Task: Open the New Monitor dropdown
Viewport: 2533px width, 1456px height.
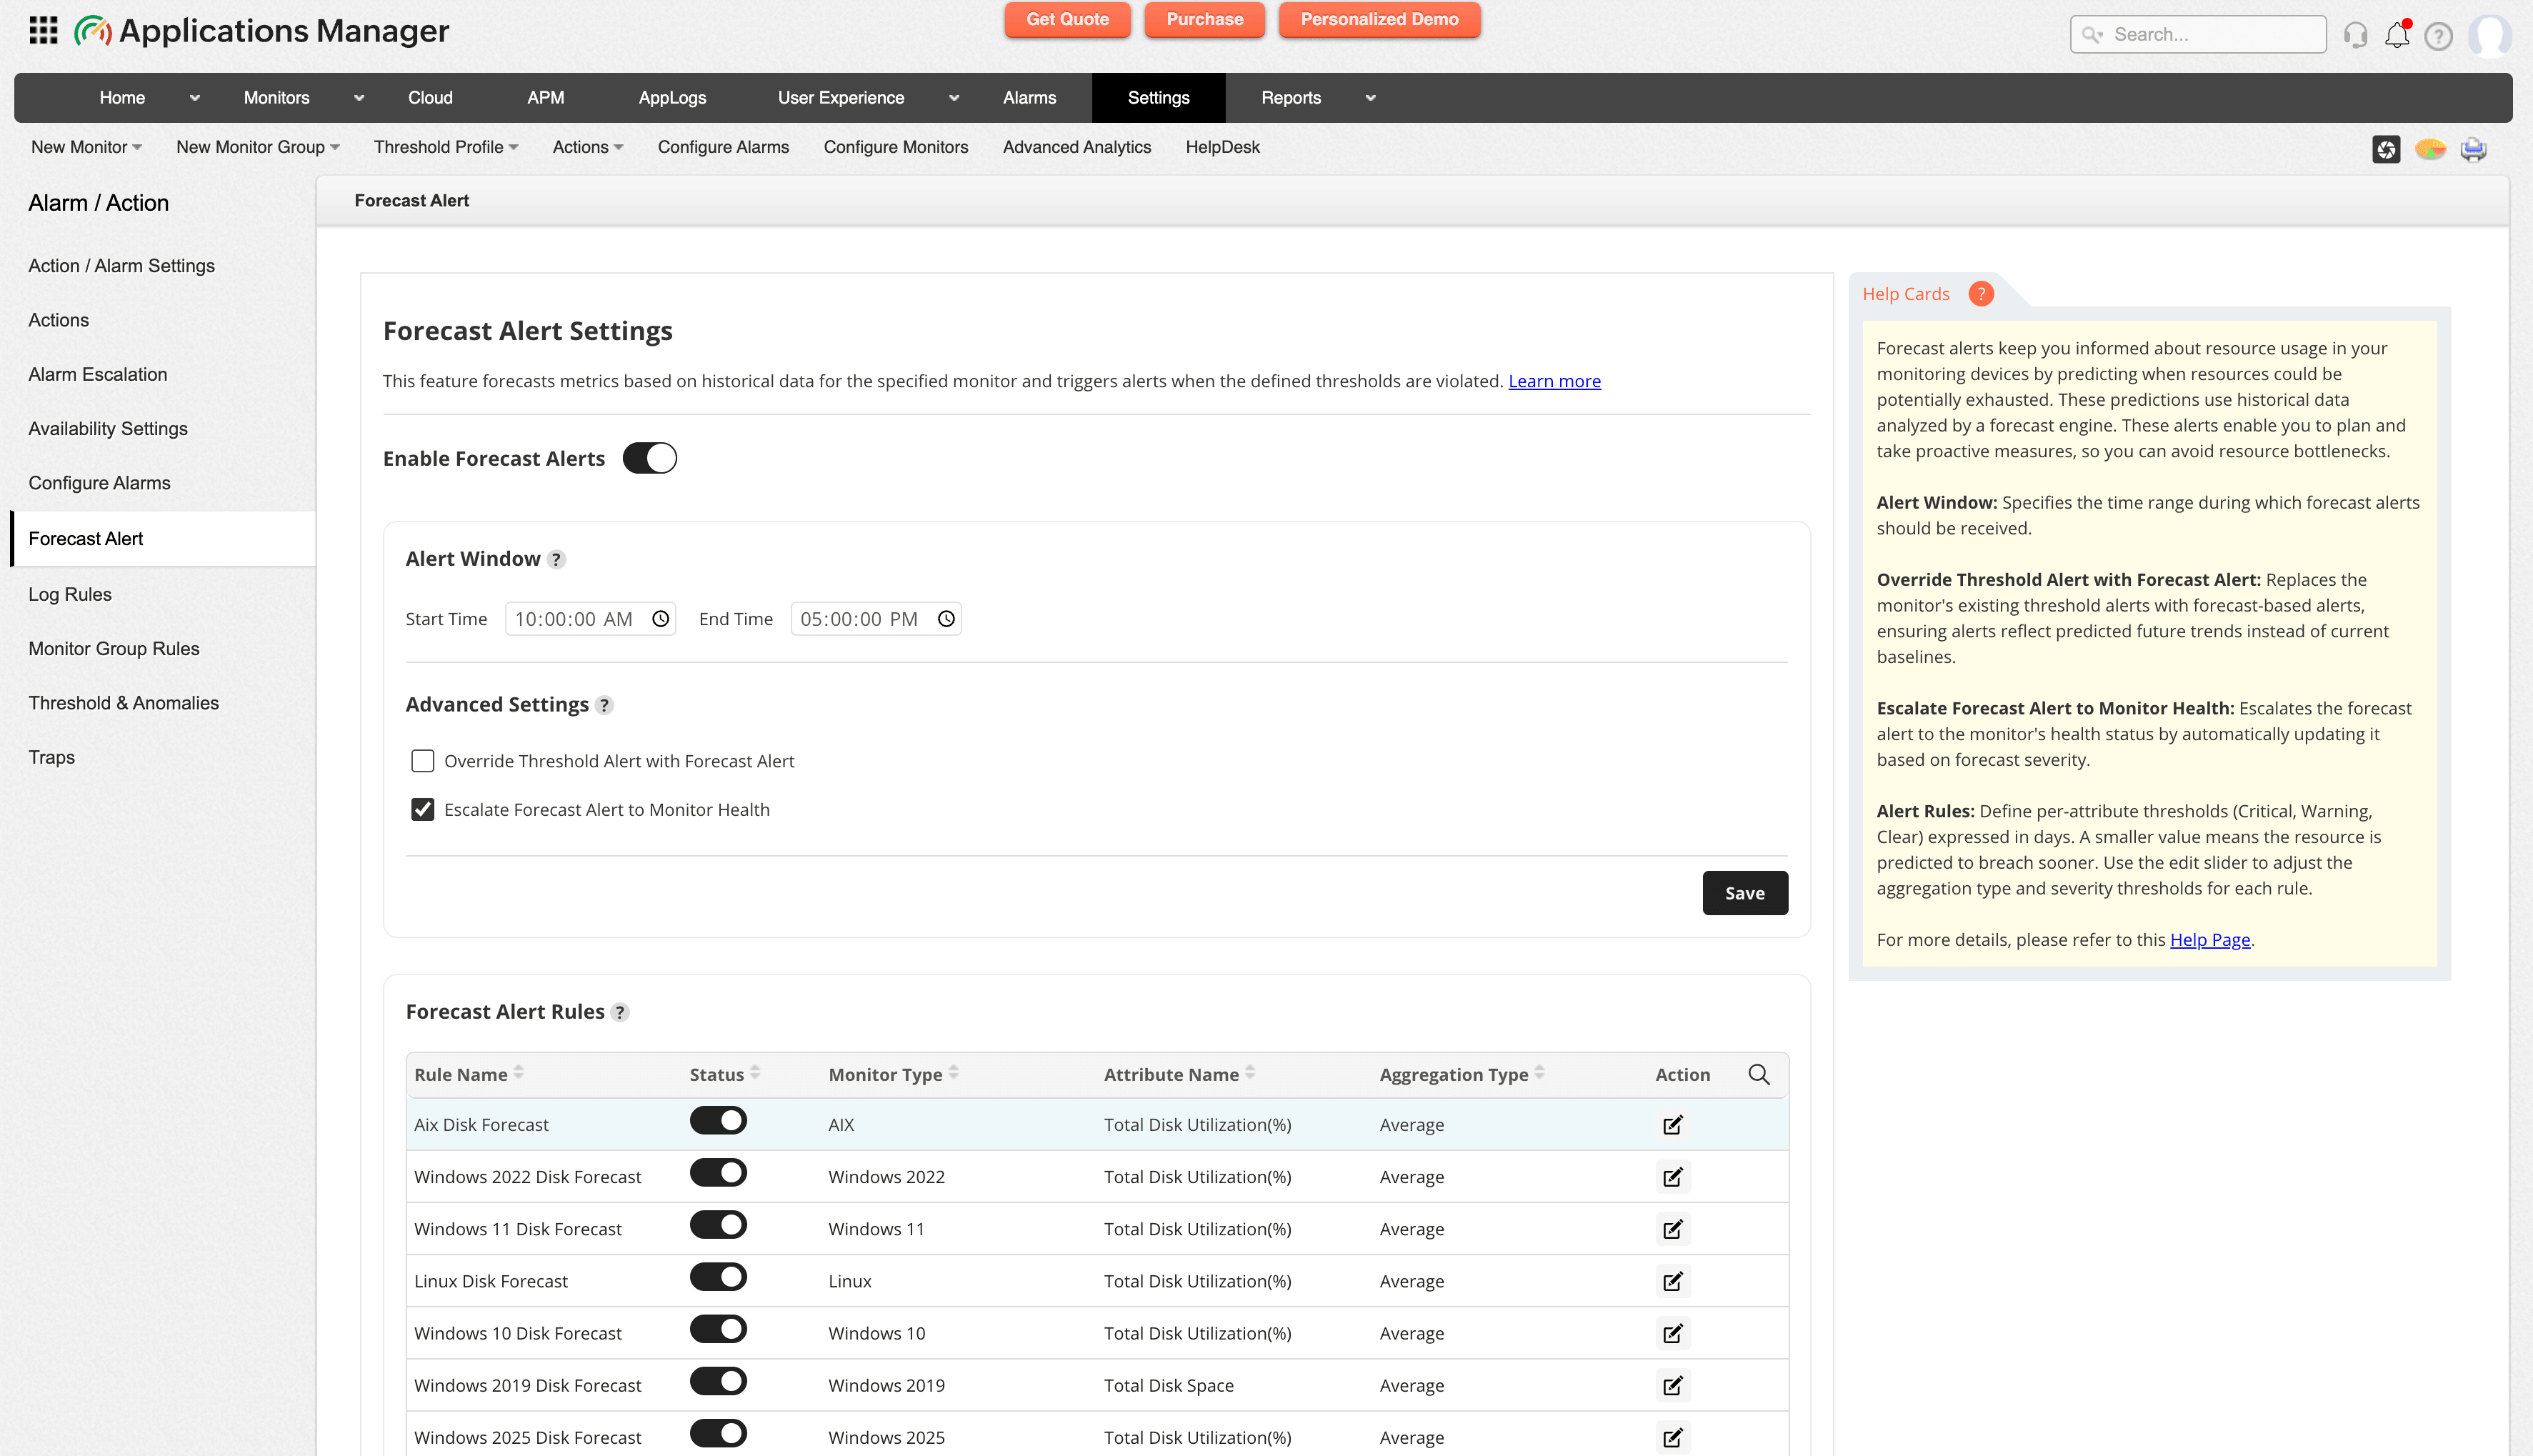Action: coord(86,147)
